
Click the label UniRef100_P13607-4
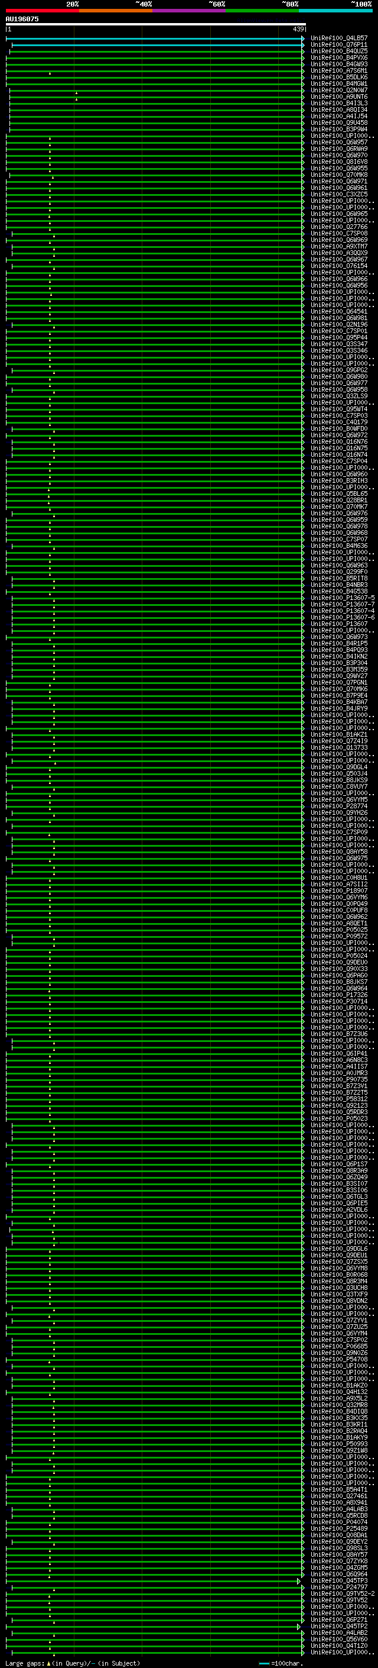343,611
